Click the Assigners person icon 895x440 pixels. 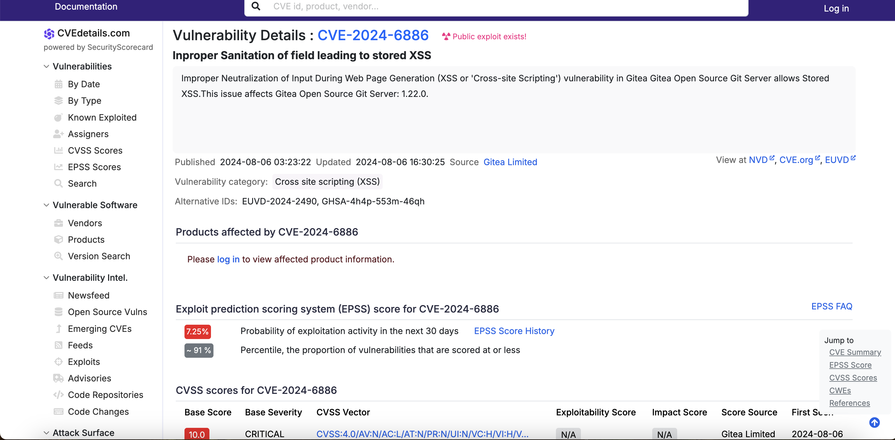[58, 134]
